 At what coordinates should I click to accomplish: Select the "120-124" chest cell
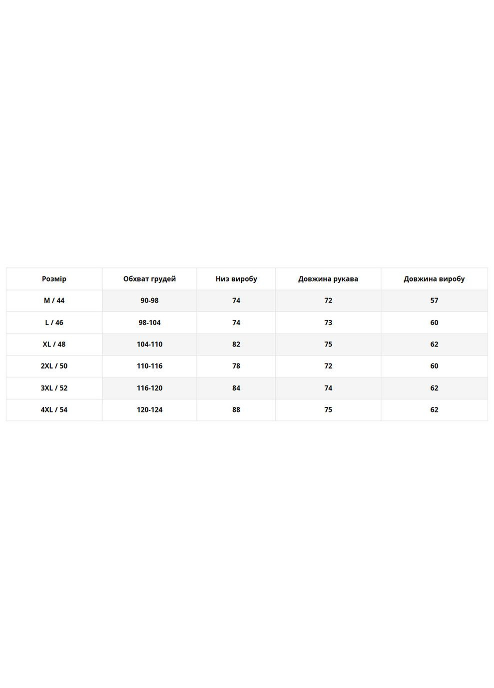click(x=149, y=409)
